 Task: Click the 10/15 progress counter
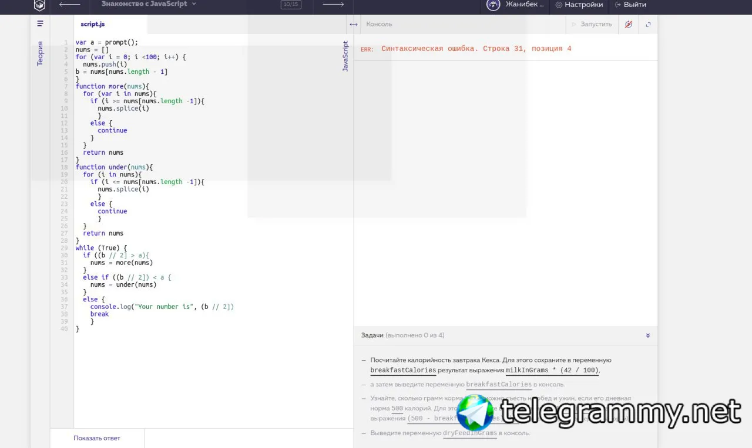(291, 5)
